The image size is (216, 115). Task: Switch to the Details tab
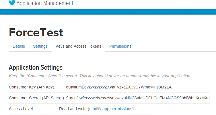click(x=19, y=46)
